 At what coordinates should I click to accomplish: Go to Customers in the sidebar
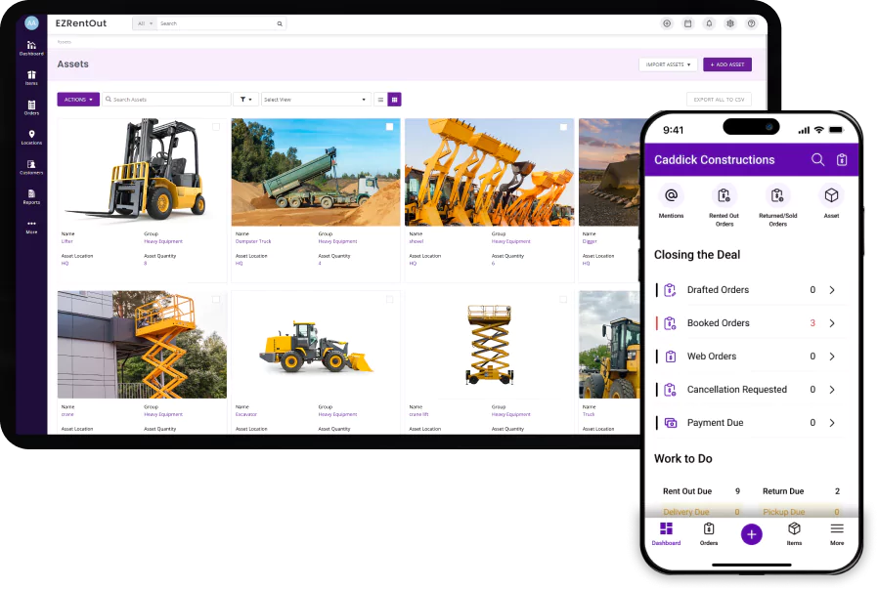click(31, 167)
